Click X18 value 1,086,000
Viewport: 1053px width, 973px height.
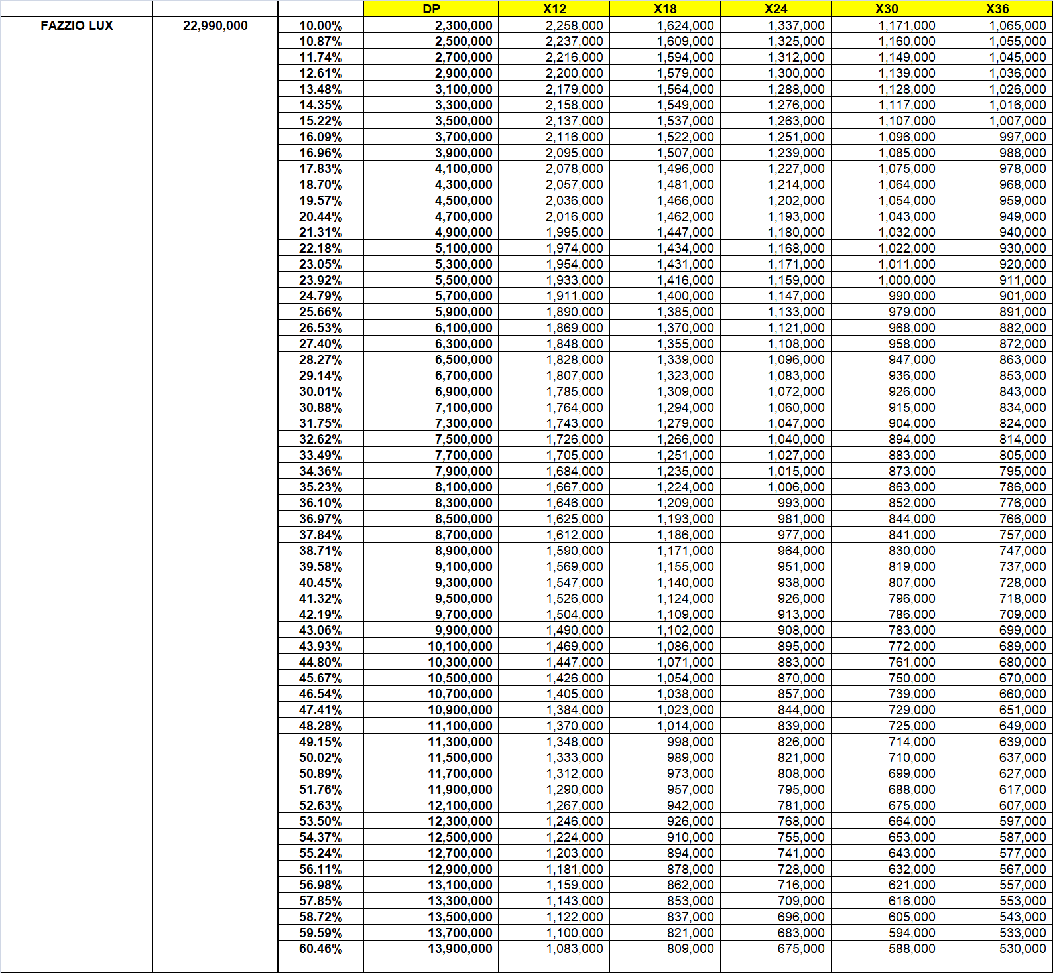pyautogui.click(x=665, y=646)
